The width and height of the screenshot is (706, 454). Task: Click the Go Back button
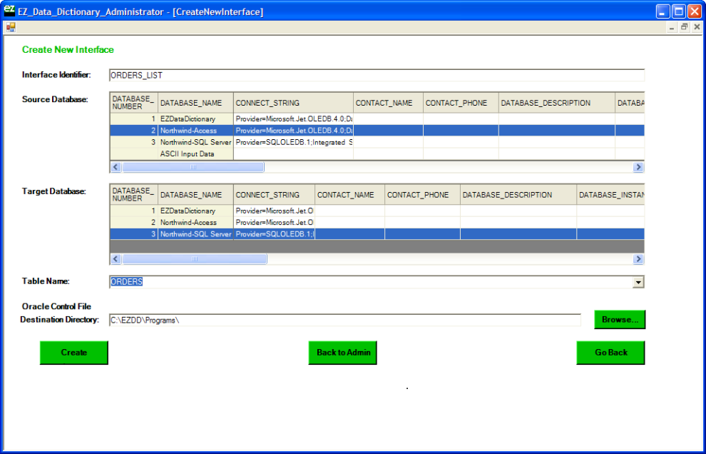610,353
